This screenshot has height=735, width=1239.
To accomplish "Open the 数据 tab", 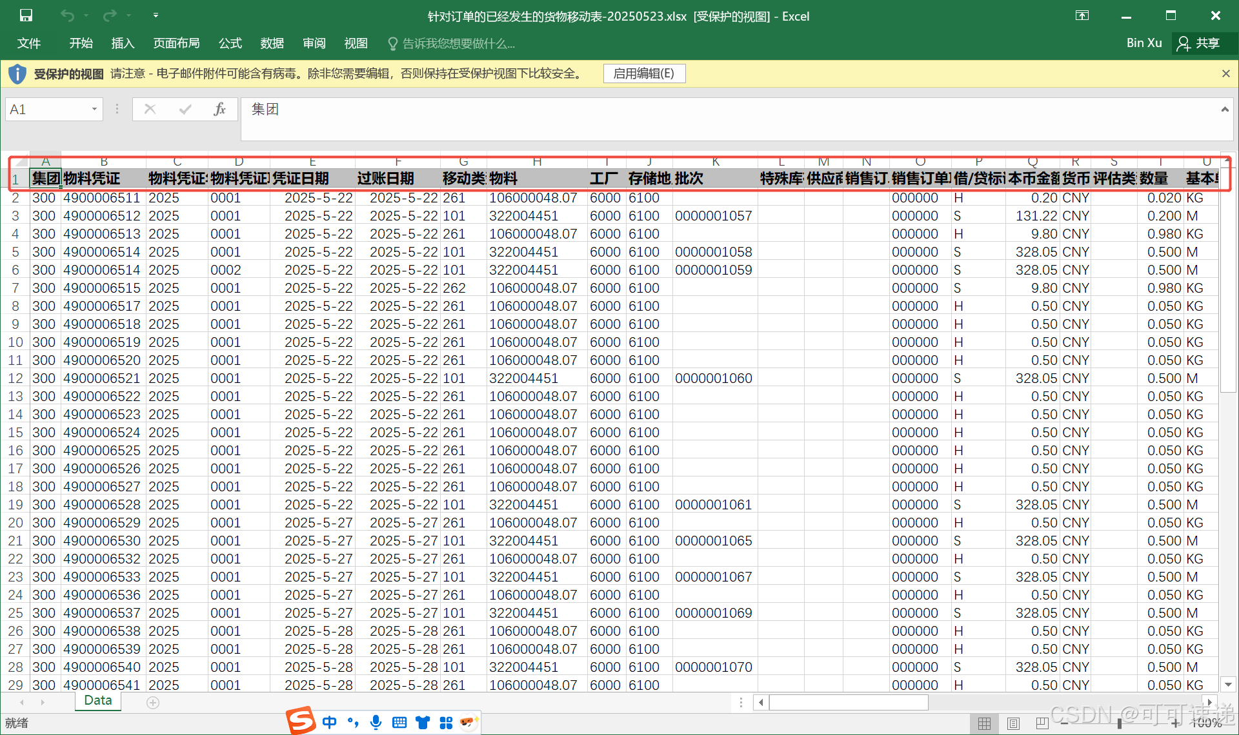I will [272, 43].
